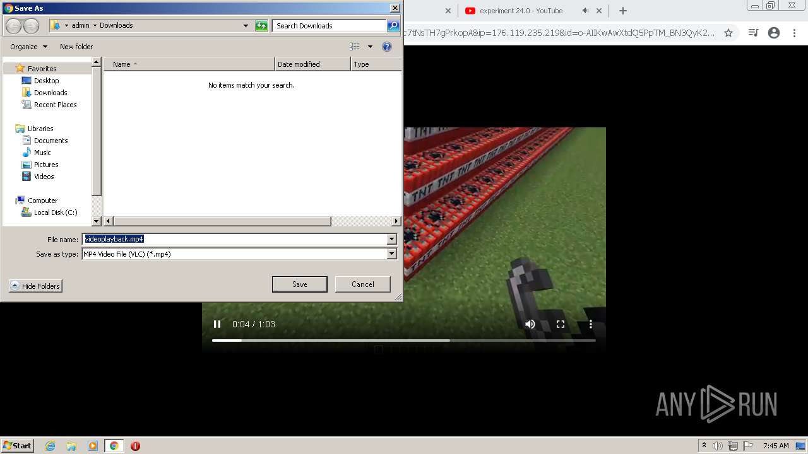Pause the video playback
The width and height of the screenshot is (808, 454).
click(217, 324)
